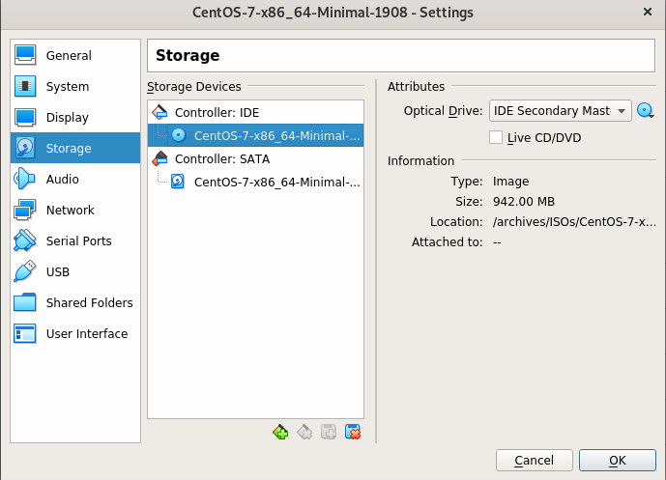Click the remove controller icon
This screenshot has height=480, width=666.
coord(304,432)
